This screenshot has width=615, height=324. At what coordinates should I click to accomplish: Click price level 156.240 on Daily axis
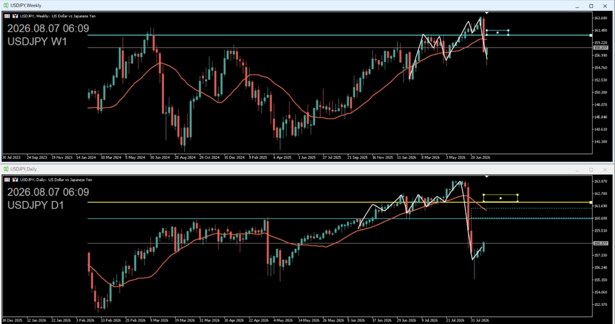601,268
